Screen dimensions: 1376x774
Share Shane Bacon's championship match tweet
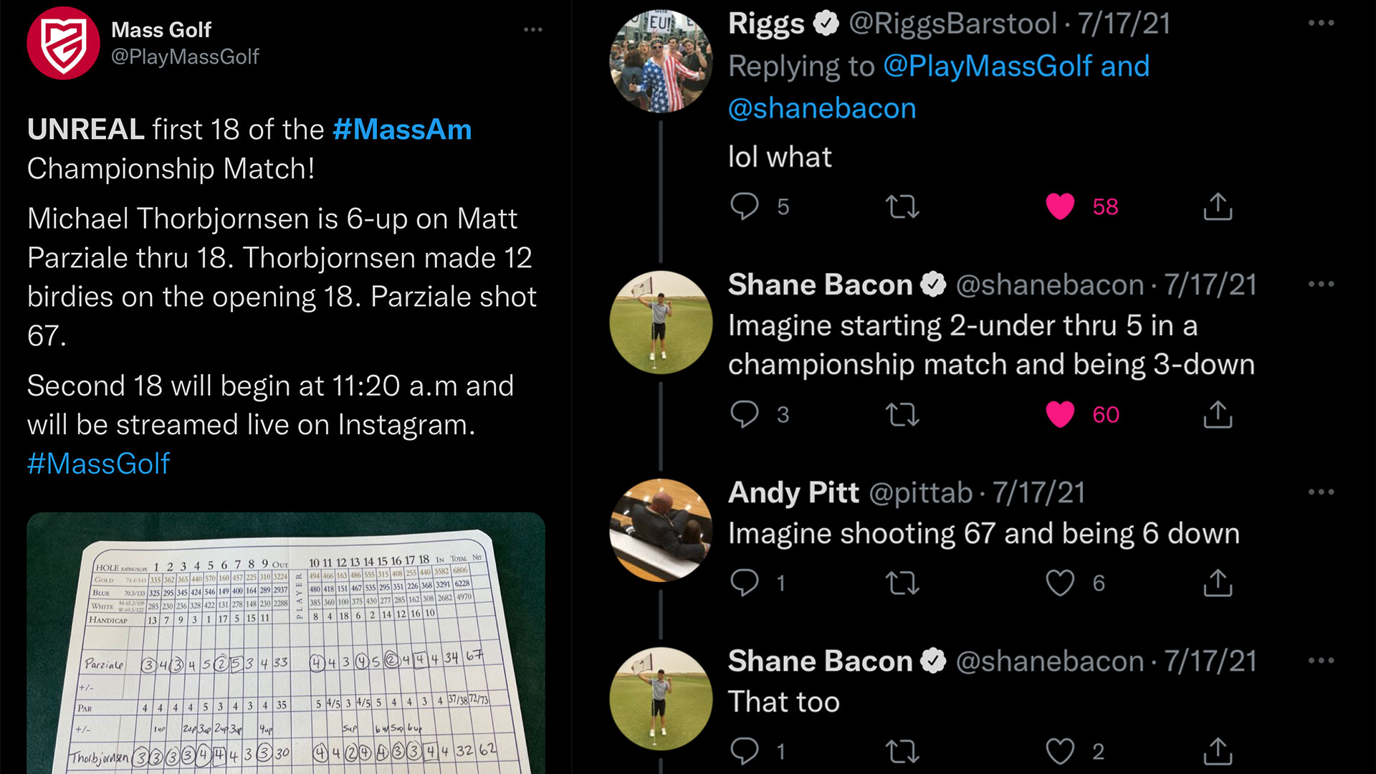click(x=1218, y=414)
